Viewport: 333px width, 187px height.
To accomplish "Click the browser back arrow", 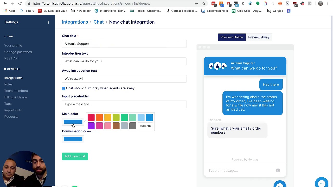I will pos(5,3).
